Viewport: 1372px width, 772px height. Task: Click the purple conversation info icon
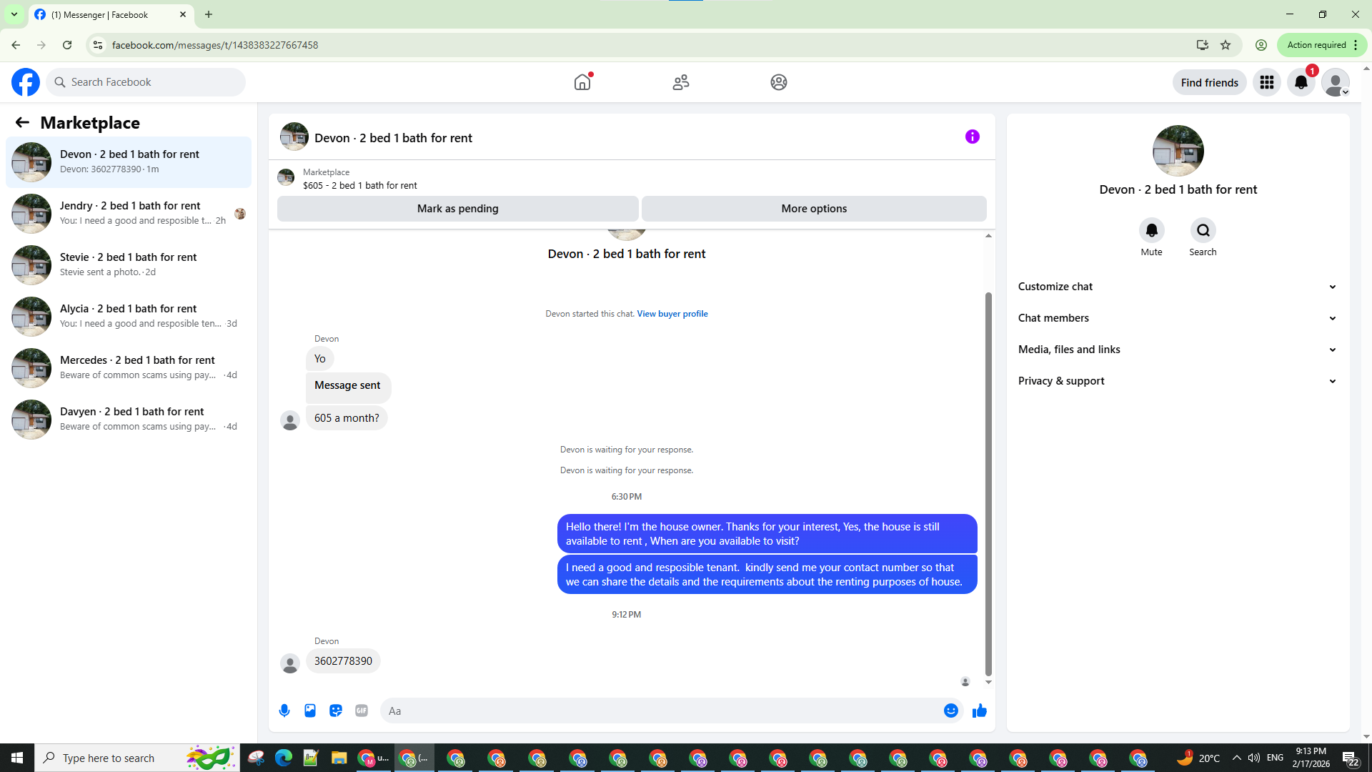(x=972, y=137)
